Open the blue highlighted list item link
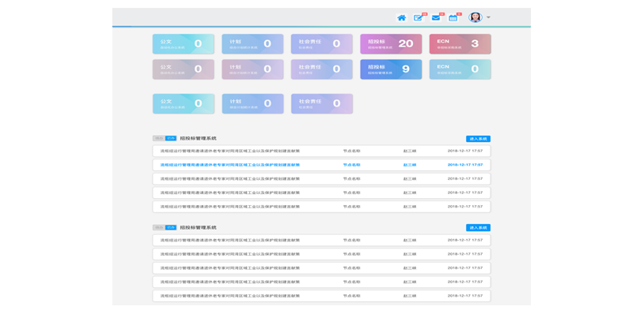The height and width of the screenshot is (314, 644). [x=230, y=165]
